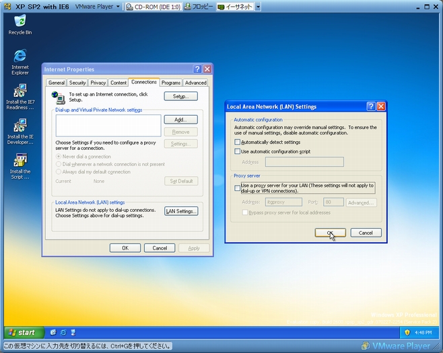The width and height of the screenshot is (443, 353).
Task: Click the third quick launch icon
Action: pyautogui.click(x=73, y=332)
